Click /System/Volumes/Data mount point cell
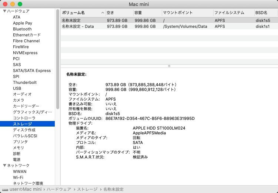The width and height of the screenshot is (278, 193). [x=185, y=26]
